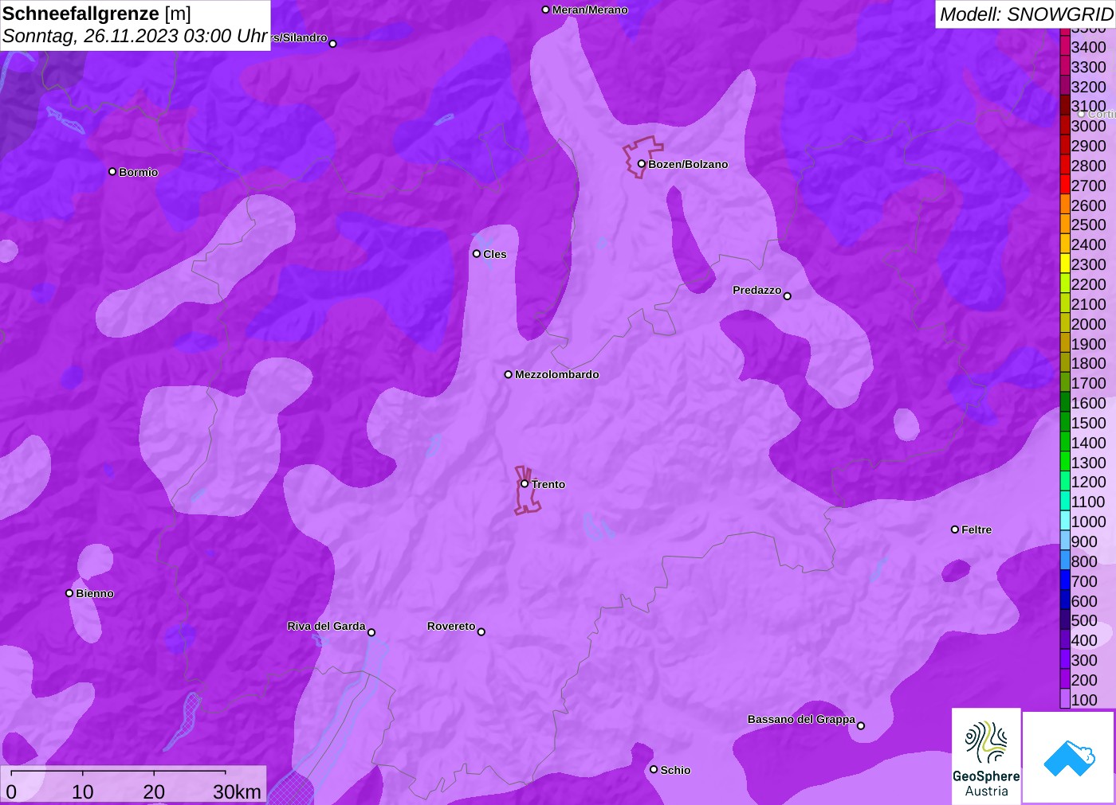Click the 100 m legend color swatch

click(x=1065, y=699)
